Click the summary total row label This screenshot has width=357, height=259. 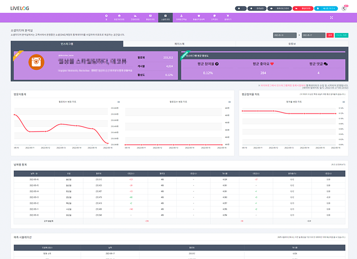click(49, 221)
